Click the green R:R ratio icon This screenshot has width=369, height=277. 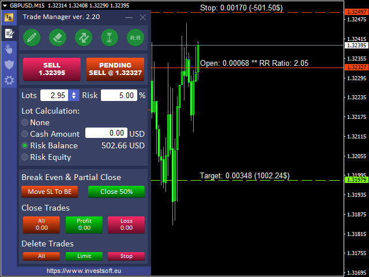point(135,38)
